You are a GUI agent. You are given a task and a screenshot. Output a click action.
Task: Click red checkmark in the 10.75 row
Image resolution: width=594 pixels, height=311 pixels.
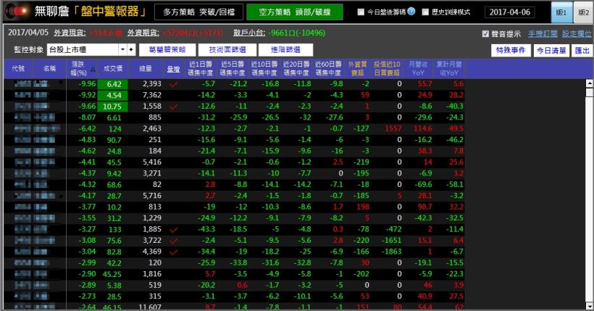(x=174, y=107)
